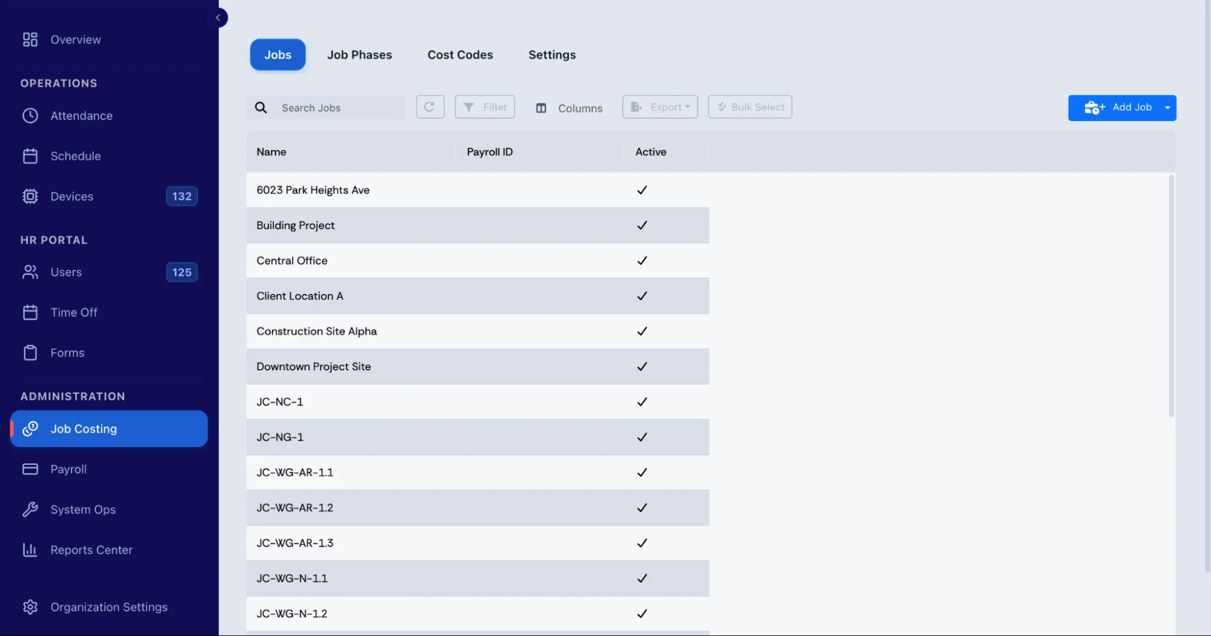Sort by the Payroll ID column header
Viewport: 1211px width, 636px height.
coord(489,152)
